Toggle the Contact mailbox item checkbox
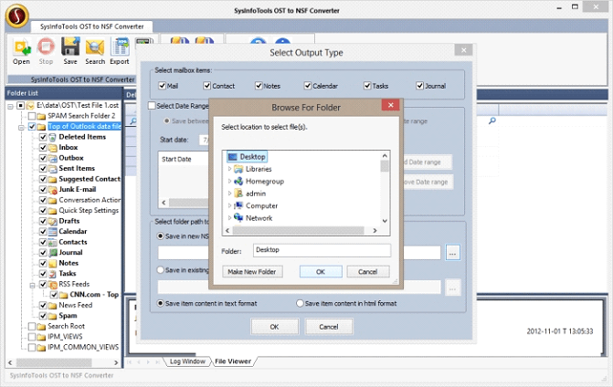Screen dimensions: 613x387 (x=207, y=86)
